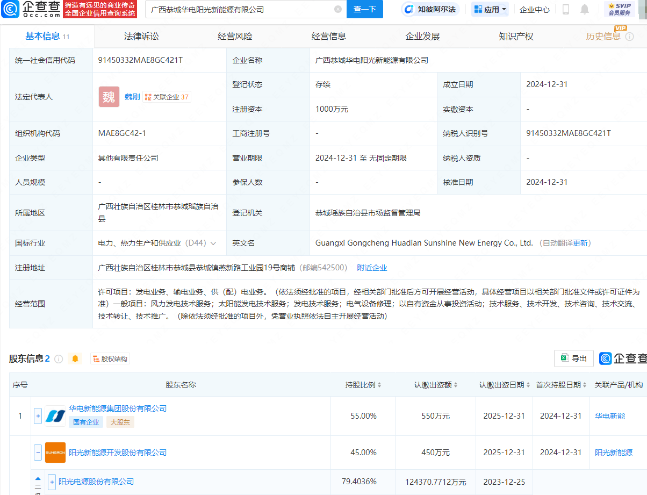647x495 pixels.
Task: Collapse 阳光新能源开发股份有限公司 row with minus
Action: pyautogui.click(x=38, y=453)
